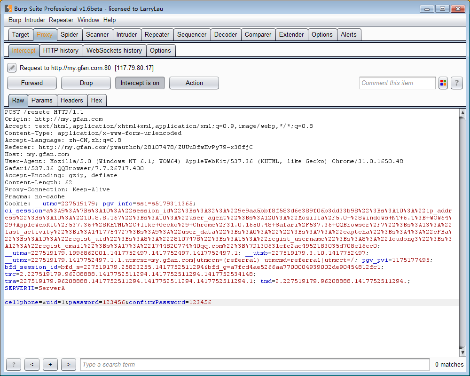The image size is (470, 376).
Task: Open the Repeater tool tab
Action: [x=157, y=34]
